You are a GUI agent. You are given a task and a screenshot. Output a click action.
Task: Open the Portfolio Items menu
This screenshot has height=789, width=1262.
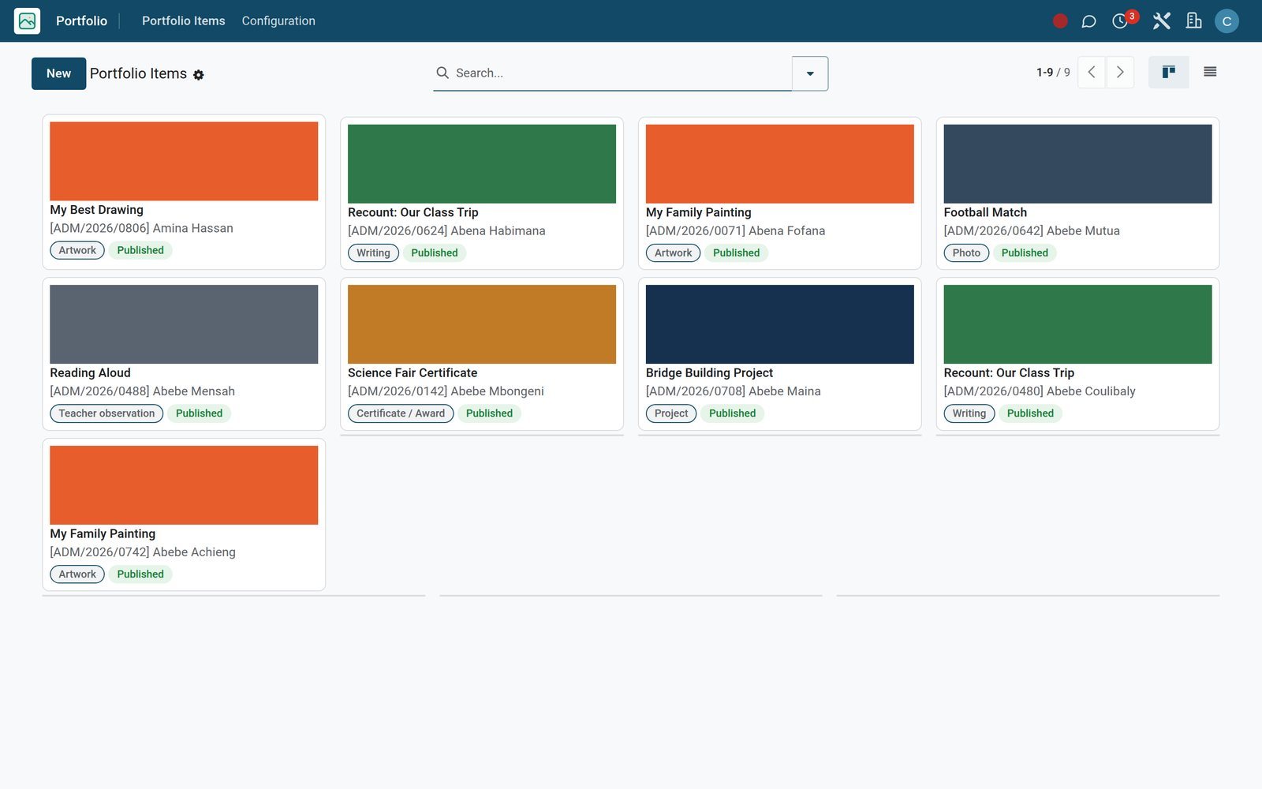click(184, 21)
